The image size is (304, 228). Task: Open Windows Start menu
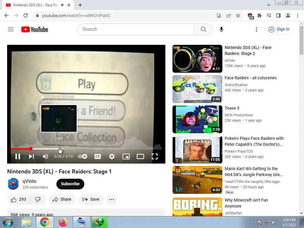tap(8, 222)
